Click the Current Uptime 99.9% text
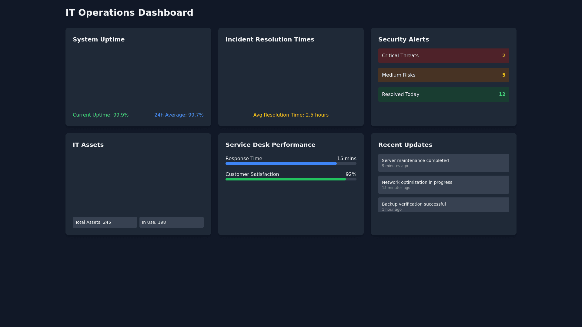The image size is (582, 327). click(101, 115)
